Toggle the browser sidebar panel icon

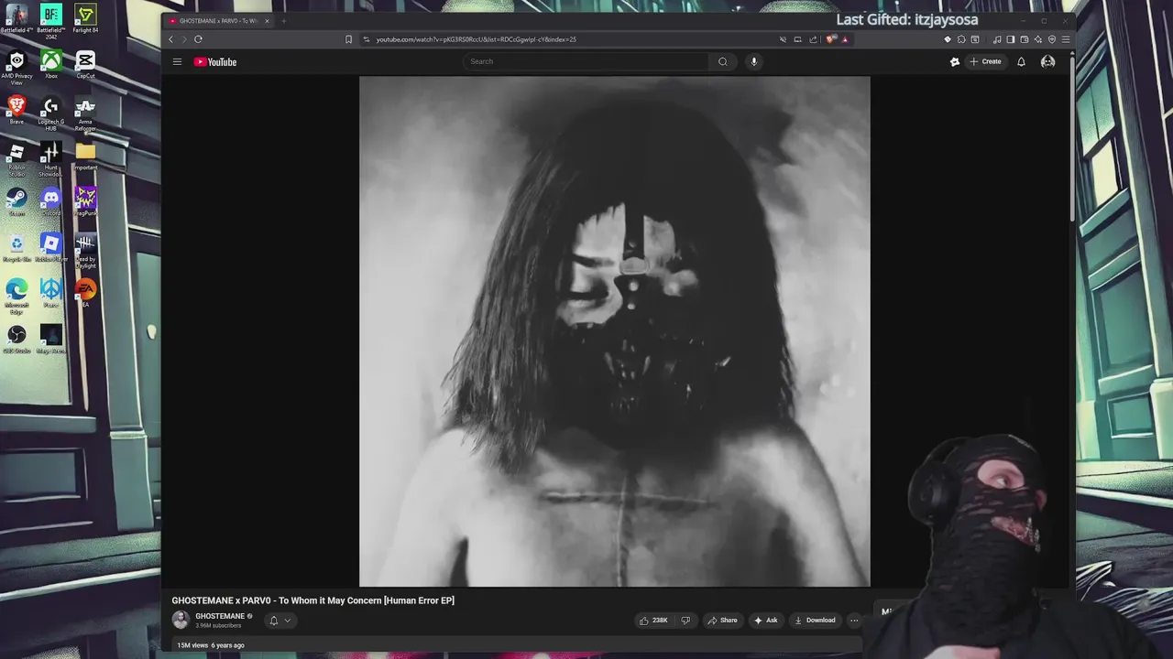[x=1011, y=39]
